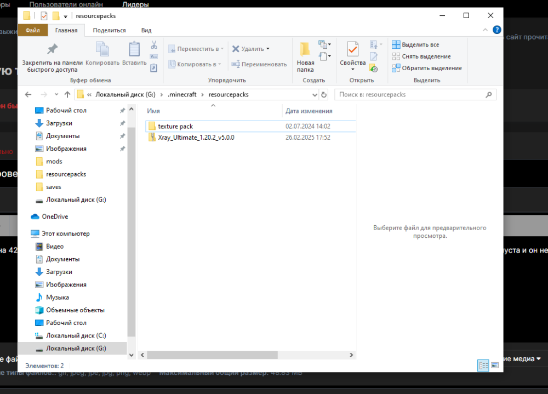Open pinned Загрузки in Quick access
The image size is (548, 394).
click(59, 123)
